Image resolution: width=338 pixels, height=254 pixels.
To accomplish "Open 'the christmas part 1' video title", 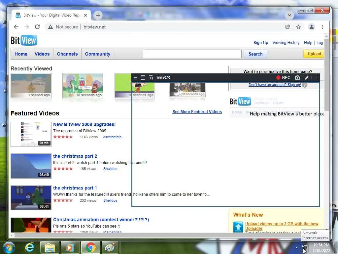I will pyautogui.click(x=75, y=188).
